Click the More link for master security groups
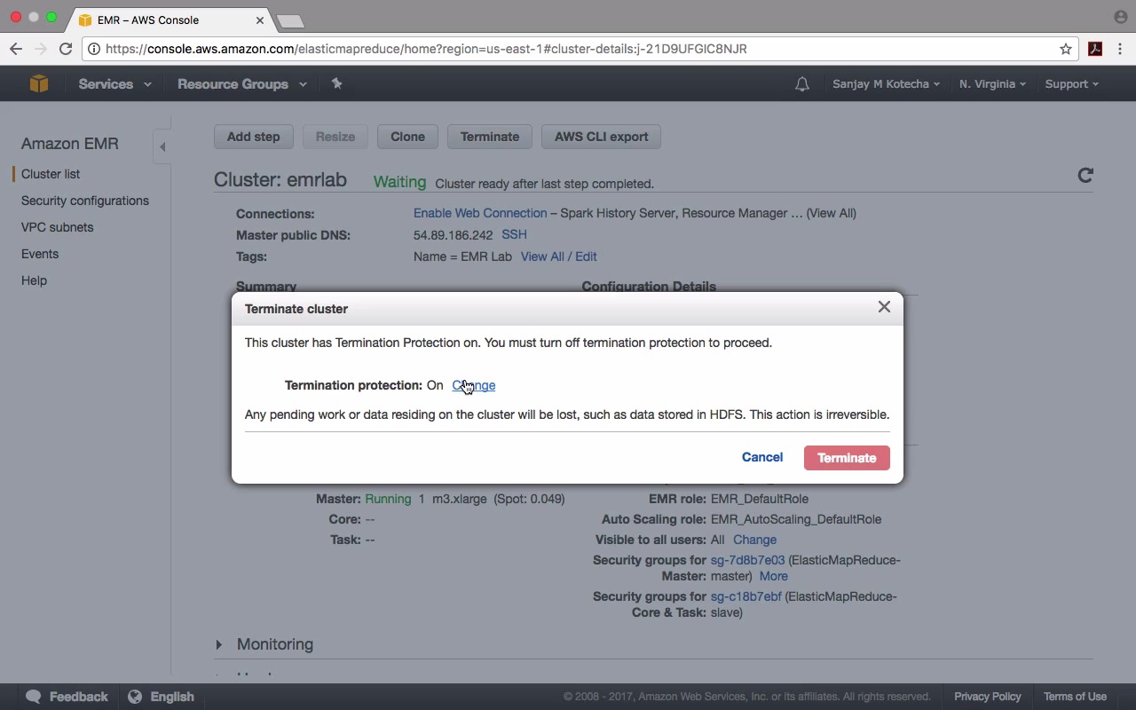This screenshot has height=710, width=1136. 773,576
